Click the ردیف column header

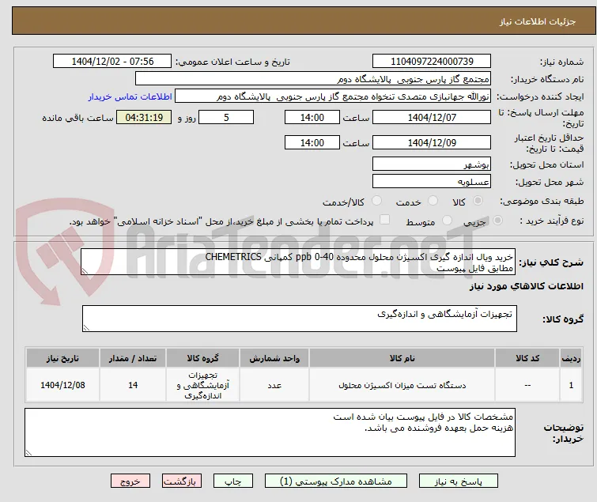coord(571,358)
